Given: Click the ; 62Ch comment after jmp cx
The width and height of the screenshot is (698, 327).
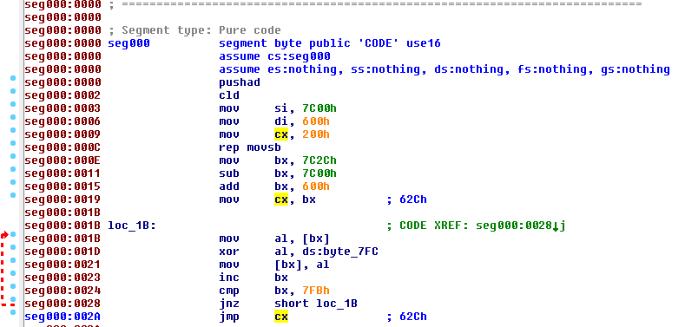Looking at the screenshot, I should [406, 317].
